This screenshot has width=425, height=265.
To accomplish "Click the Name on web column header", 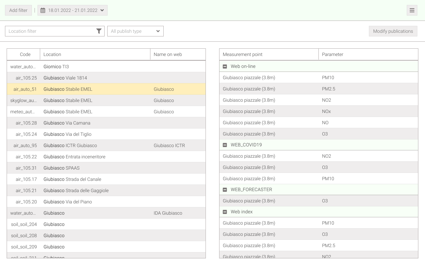I will pos(178,54).
